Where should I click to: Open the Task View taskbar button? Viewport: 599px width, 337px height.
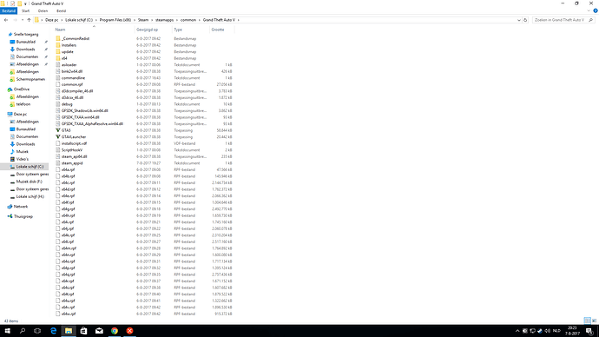point(37,331)
